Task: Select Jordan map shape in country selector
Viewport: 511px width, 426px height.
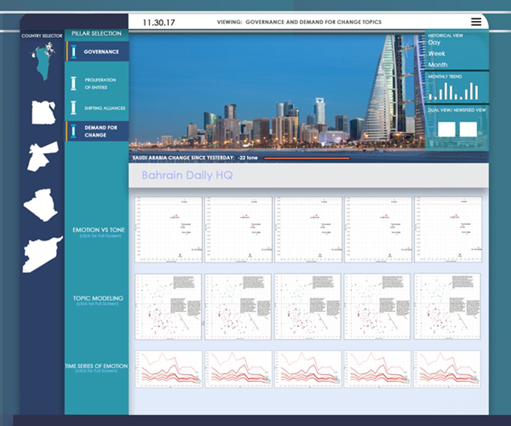Action: coord(42,156)
